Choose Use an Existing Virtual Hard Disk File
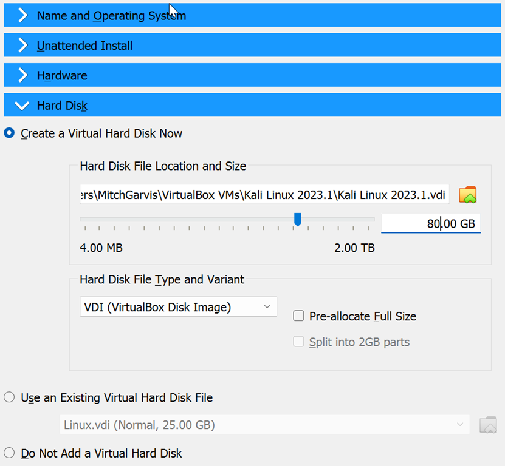 [10, 398]
